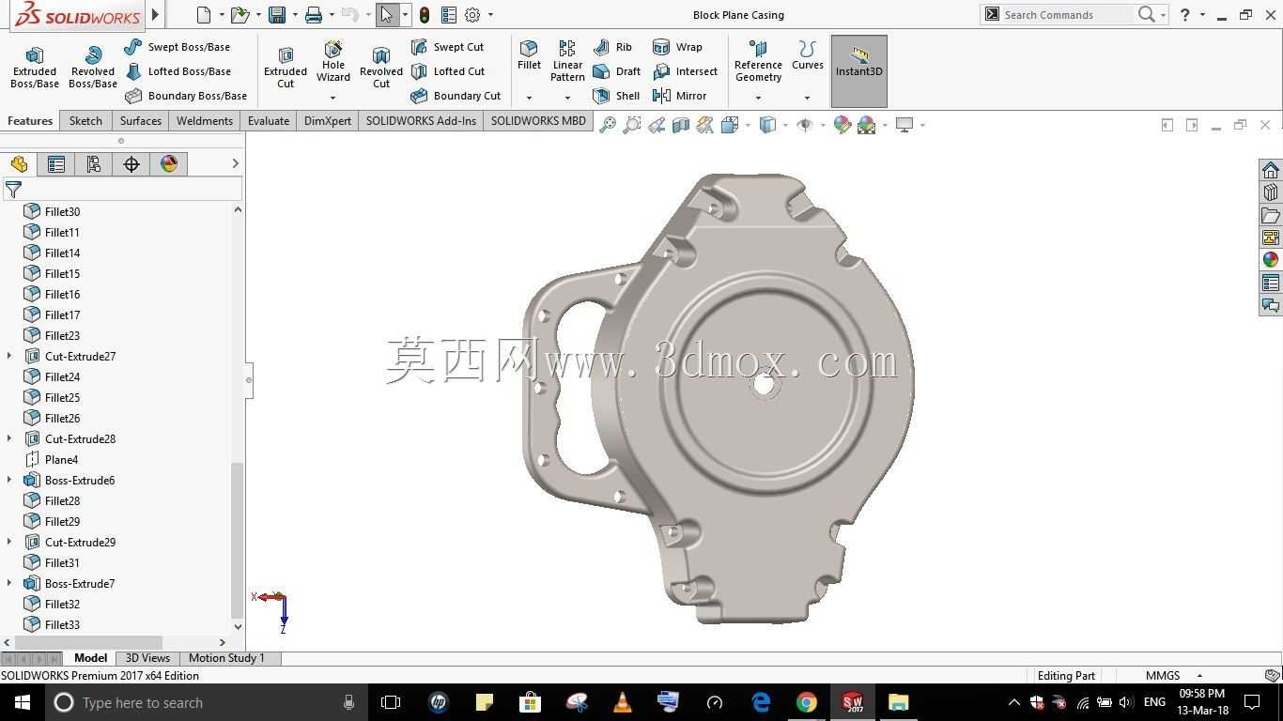Expand the Cut-Extrude27 feature
1283x721 pixels.
9,356
